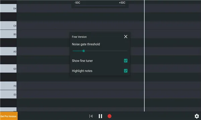The image size is (201, 120).
Task: Tap the D4 piano key
Action: [8, 8]
